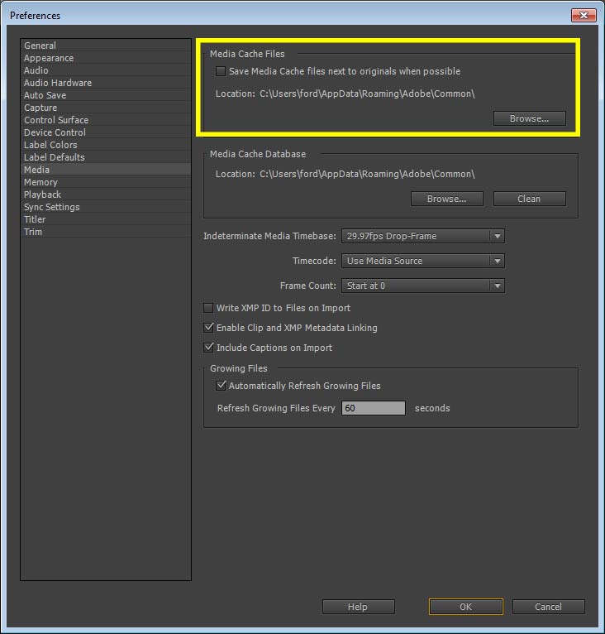Browse for Media Cache Database location
Screen dimensions: 605x634
(x=446, y=199)
